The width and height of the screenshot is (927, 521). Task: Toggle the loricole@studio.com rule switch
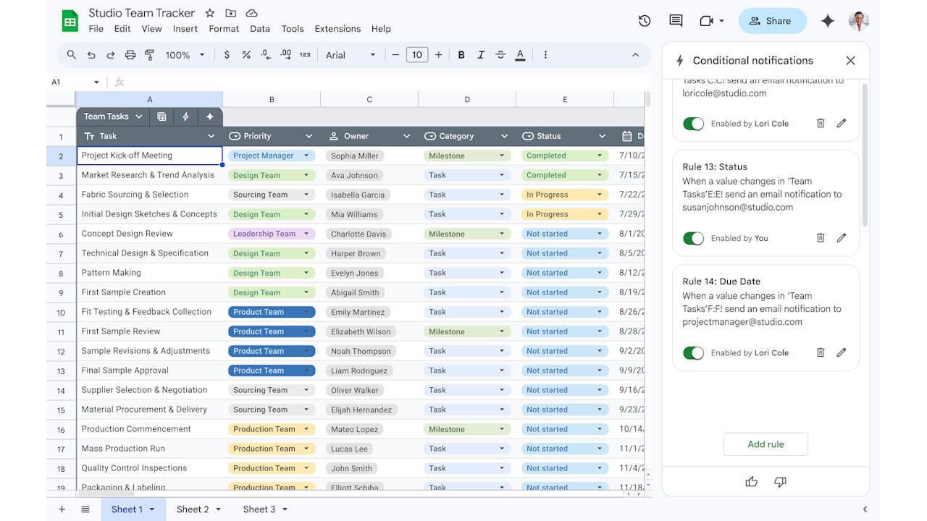693,124
